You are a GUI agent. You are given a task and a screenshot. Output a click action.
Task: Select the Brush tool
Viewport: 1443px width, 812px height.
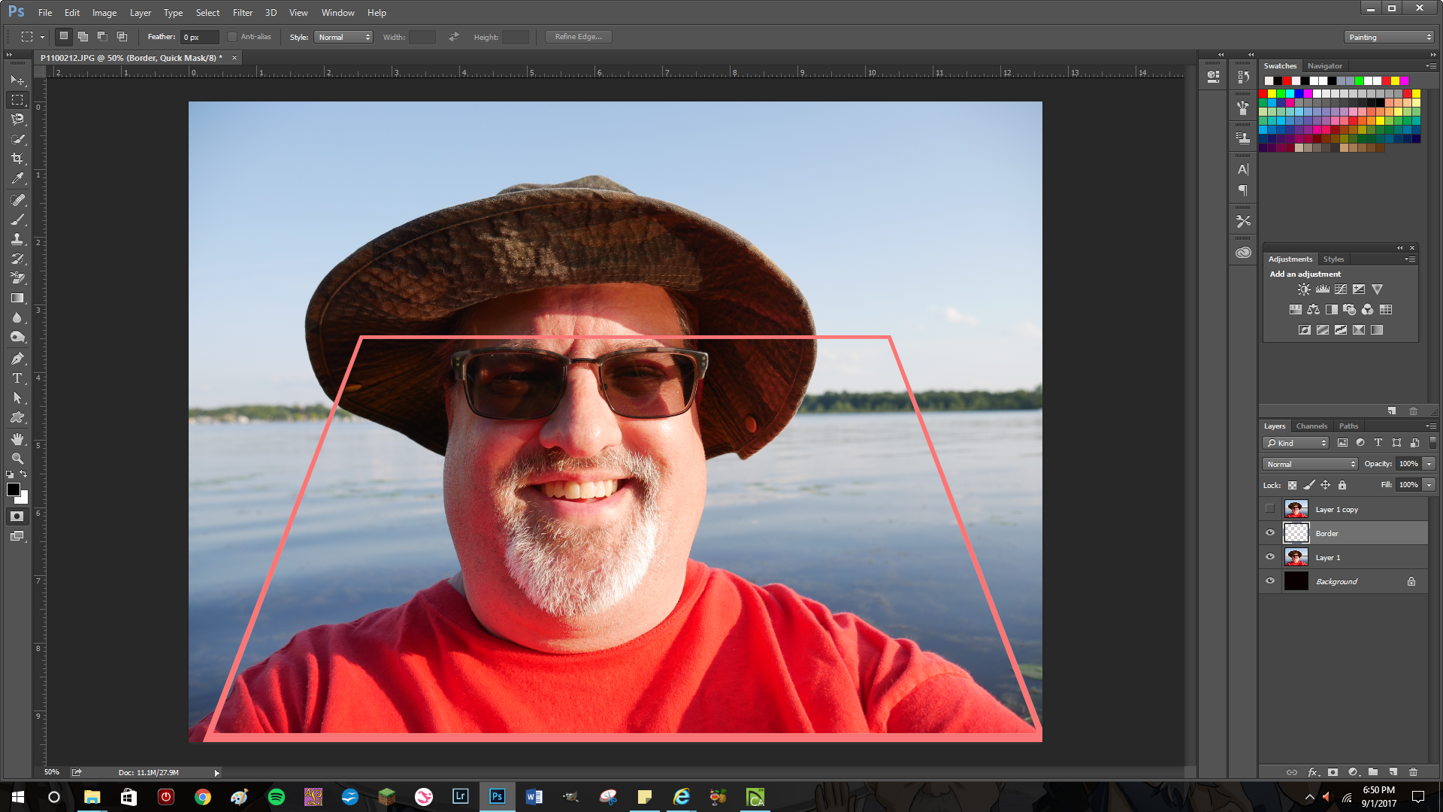tap(17, 220)
